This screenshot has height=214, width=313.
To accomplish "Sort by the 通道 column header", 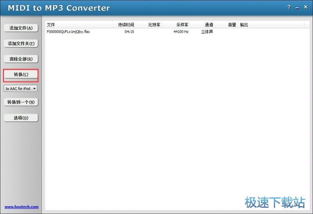I will tap(203, 25).
